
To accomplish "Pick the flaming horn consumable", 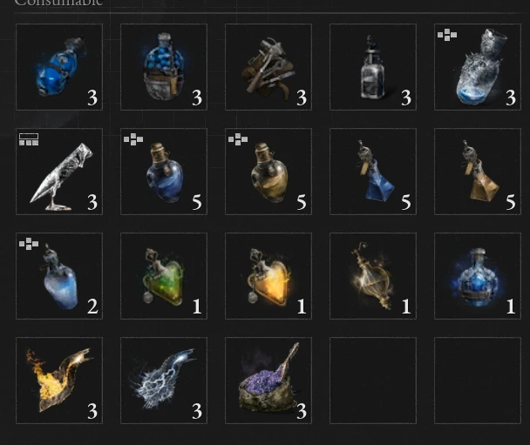I will (59, 381).
